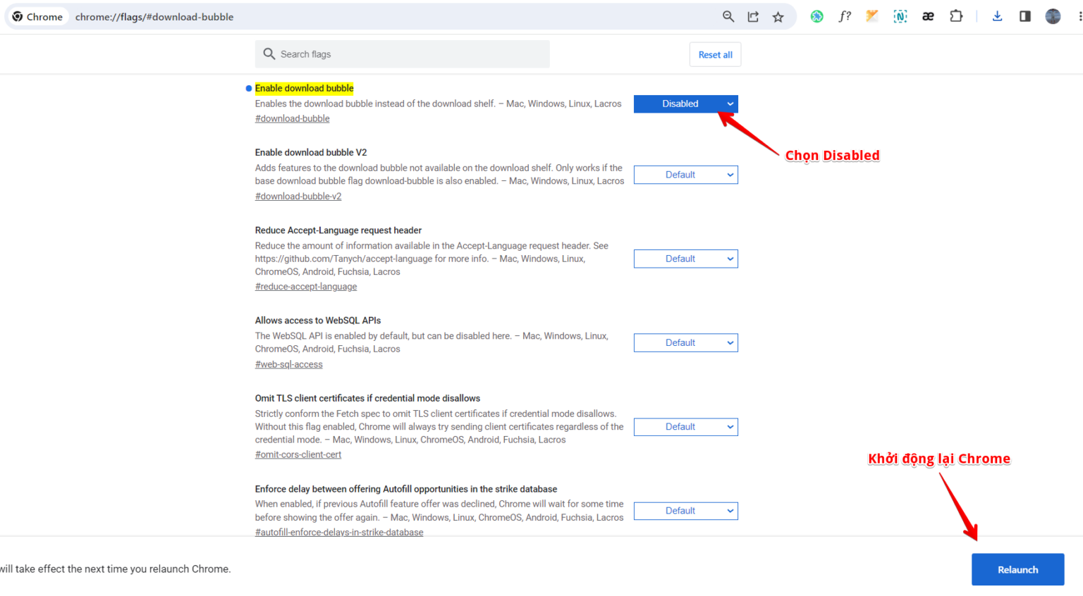Open the side panel icon
1083x596 pixels.
pyautogui.click(x=1024, y=15)
